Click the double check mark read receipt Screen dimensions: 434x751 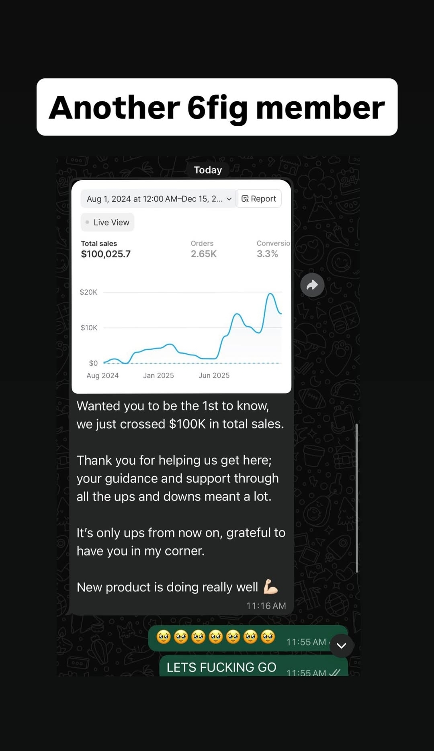point(334,672)
